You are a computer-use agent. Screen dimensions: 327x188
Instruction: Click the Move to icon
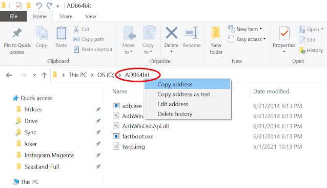(x=129, y=33)
